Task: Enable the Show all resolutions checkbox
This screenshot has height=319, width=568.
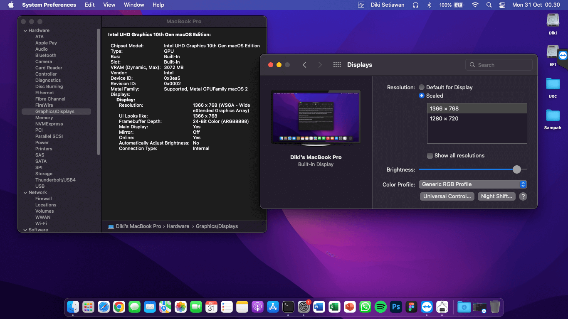Action: (x=430, y=156)
